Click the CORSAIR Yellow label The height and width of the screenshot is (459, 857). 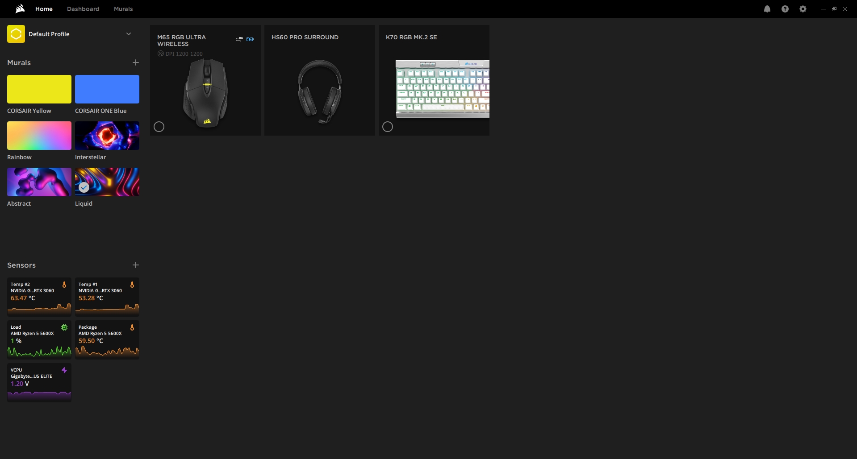pyautogui.click(x=29, y=111)
